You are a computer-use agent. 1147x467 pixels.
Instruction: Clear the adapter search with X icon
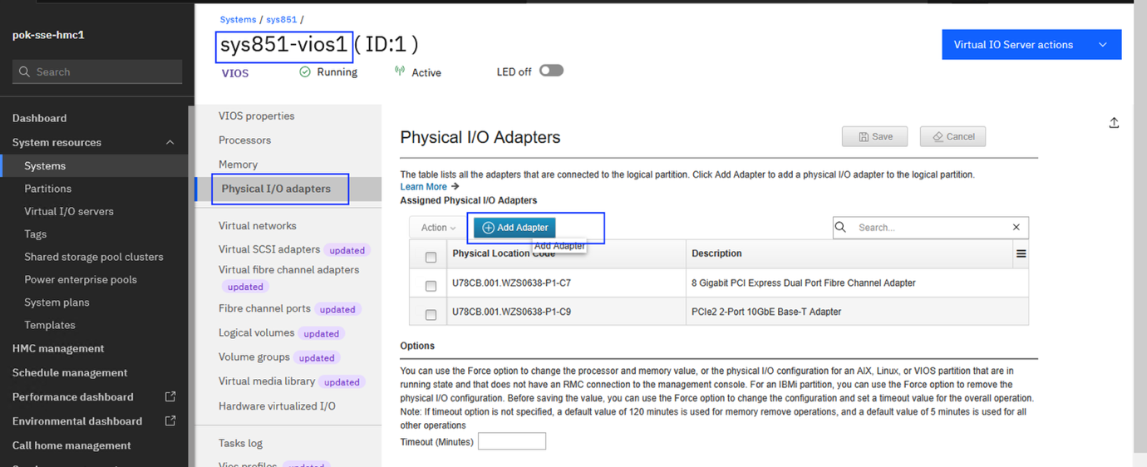point(1016,227)
